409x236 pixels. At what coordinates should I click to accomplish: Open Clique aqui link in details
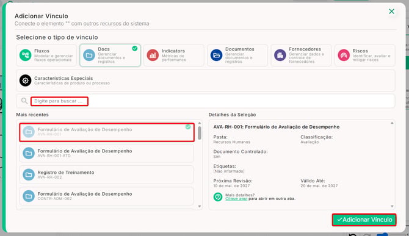(236, 199)
